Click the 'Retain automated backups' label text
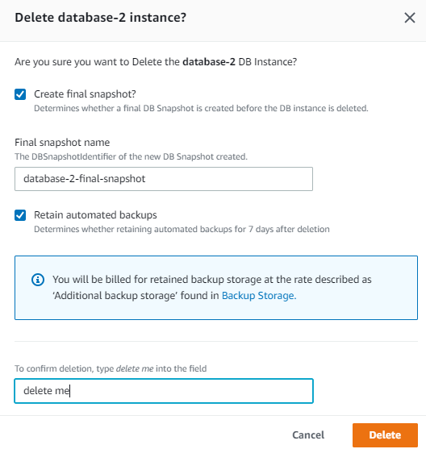The width and height of the screenshot is (426, 449). tap(95, 215)
